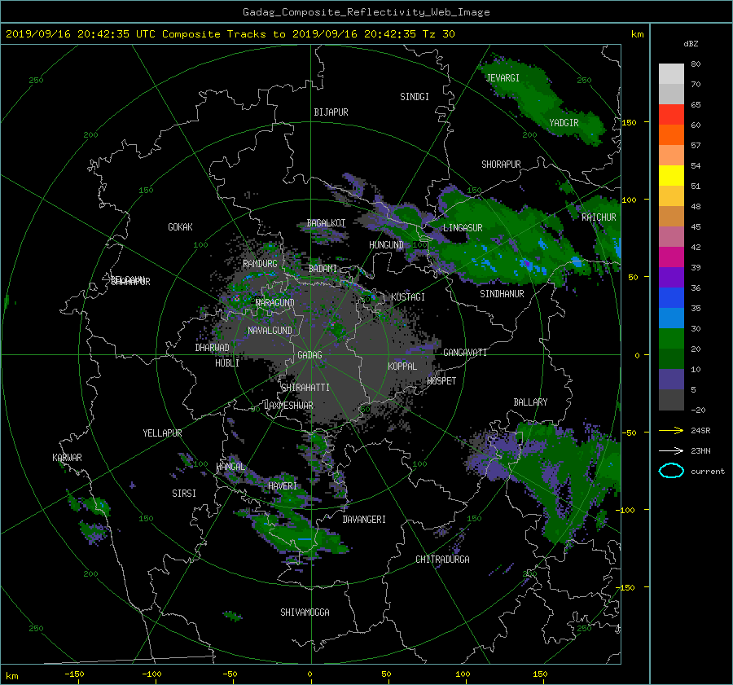The image size is (733, 685).
Task: Select the yellow 51-54 dBZ legend color
Action: pyautogui.click(x=671, y=175)
